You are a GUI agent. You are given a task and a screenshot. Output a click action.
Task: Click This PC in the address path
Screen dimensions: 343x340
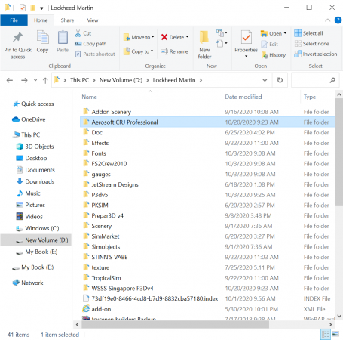coord(79,80)
